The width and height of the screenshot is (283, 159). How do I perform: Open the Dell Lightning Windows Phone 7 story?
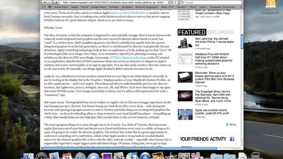214,42
